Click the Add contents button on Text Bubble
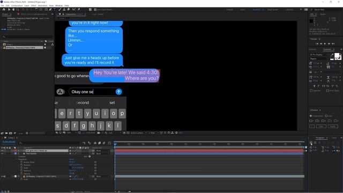 point(90,157)
